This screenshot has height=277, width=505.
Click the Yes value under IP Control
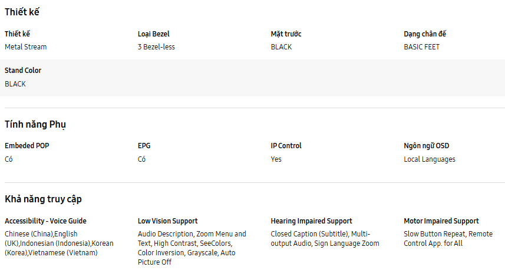click(276, 159)
